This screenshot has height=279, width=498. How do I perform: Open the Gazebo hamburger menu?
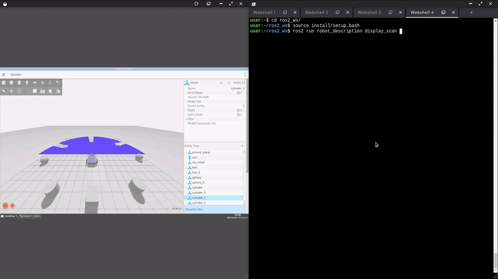[x=4, y=74]
